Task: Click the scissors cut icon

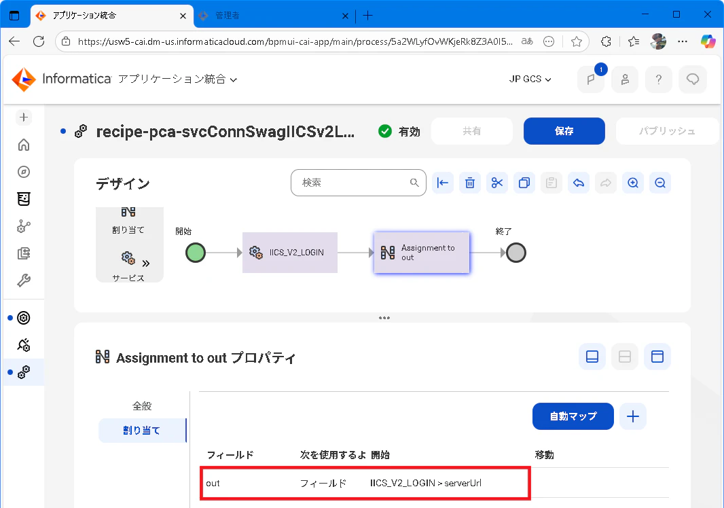Action: click(x=497, y=183)
